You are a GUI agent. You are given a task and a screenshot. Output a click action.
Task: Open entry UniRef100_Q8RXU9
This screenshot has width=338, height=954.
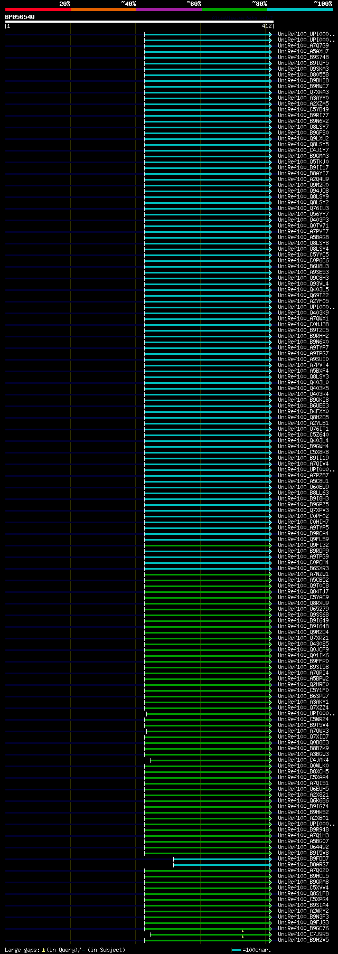[x=303, y=603]
